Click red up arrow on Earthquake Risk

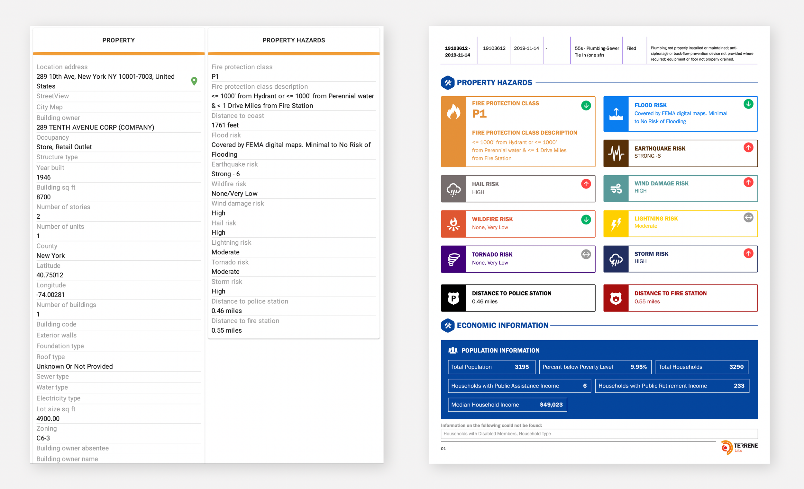coord(748,148)
